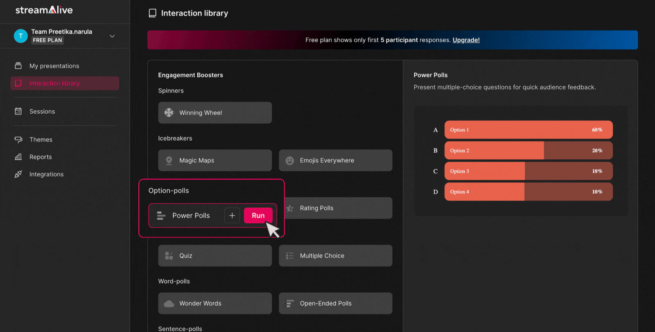Click the Wonder Words cloud icon
The width and height of the screenshot is (655, 332).
tap(169, 303)
